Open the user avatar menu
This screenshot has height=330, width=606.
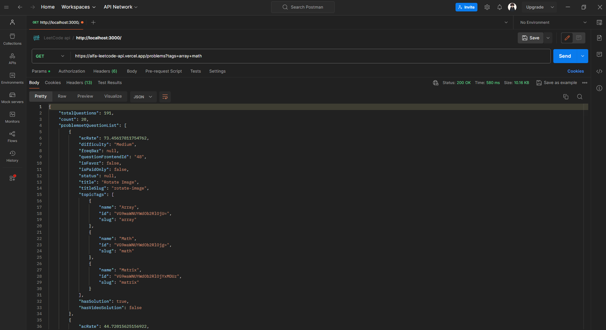(x=512, y=7)
